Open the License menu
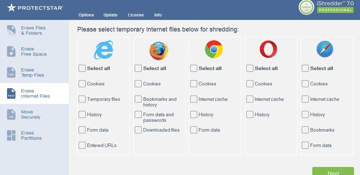 click(x=136, y=15)
